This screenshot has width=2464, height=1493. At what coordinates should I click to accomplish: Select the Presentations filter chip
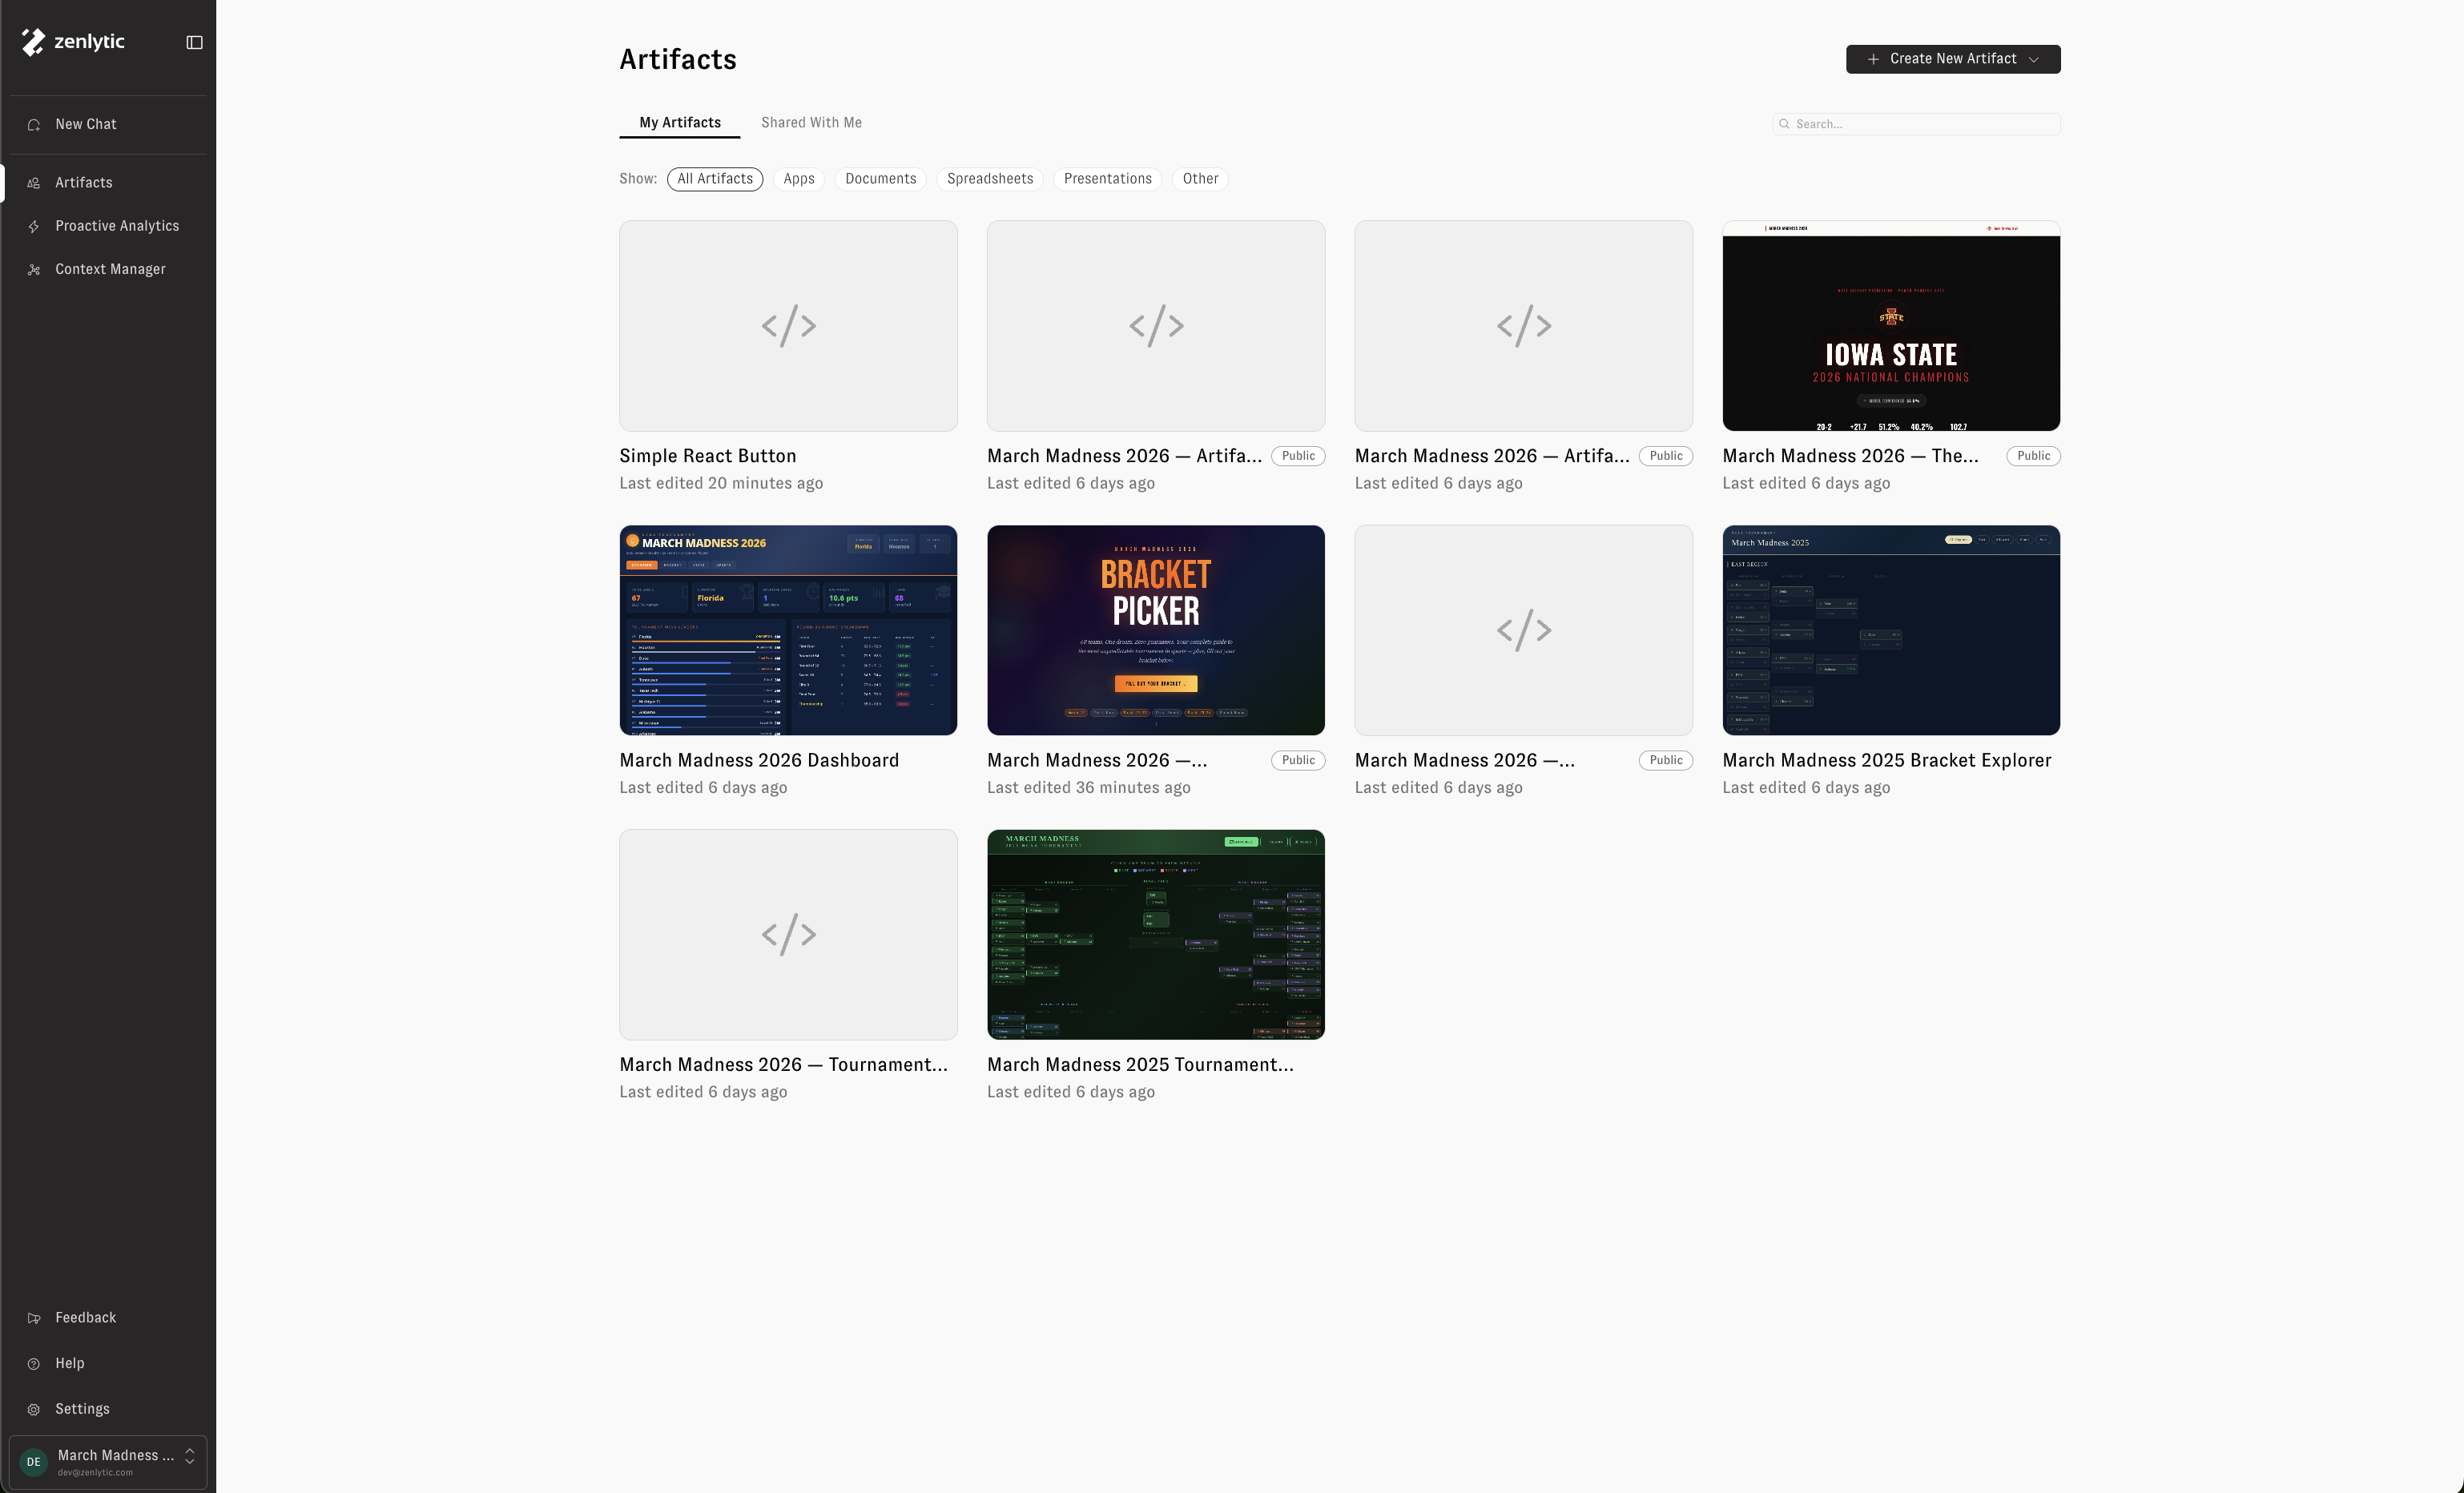click(x=1107, y=179)
